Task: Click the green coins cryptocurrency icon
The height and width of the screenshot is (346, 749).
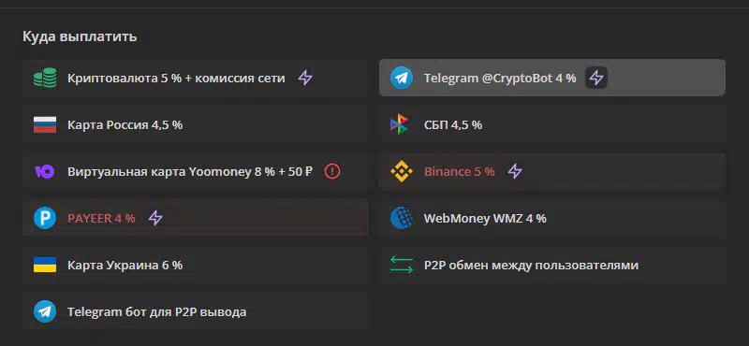Action: 45,78
